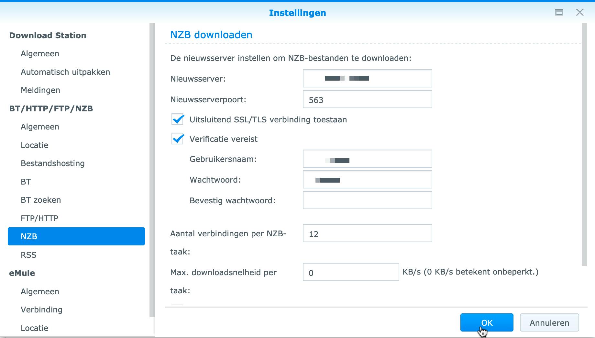Select Meldingen in the sidebar
This screenshot has width=595, height=338.
40,90
